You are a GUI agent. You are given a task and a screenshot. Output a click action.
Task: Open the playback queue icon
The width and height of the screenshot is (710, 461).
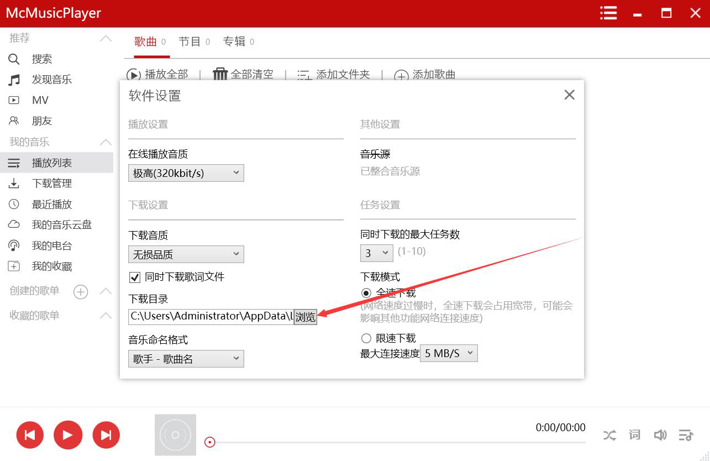click(x=686, y=435)
